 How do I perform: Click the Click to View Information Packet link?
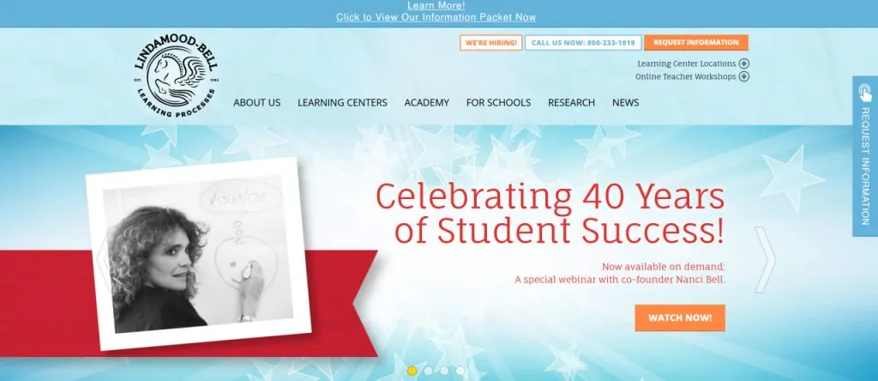(436, 17)
